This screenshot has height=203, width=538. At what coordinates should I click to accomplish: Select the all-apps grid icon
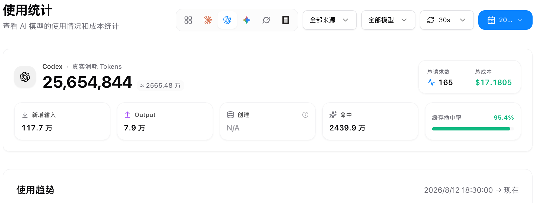point(188,20)
